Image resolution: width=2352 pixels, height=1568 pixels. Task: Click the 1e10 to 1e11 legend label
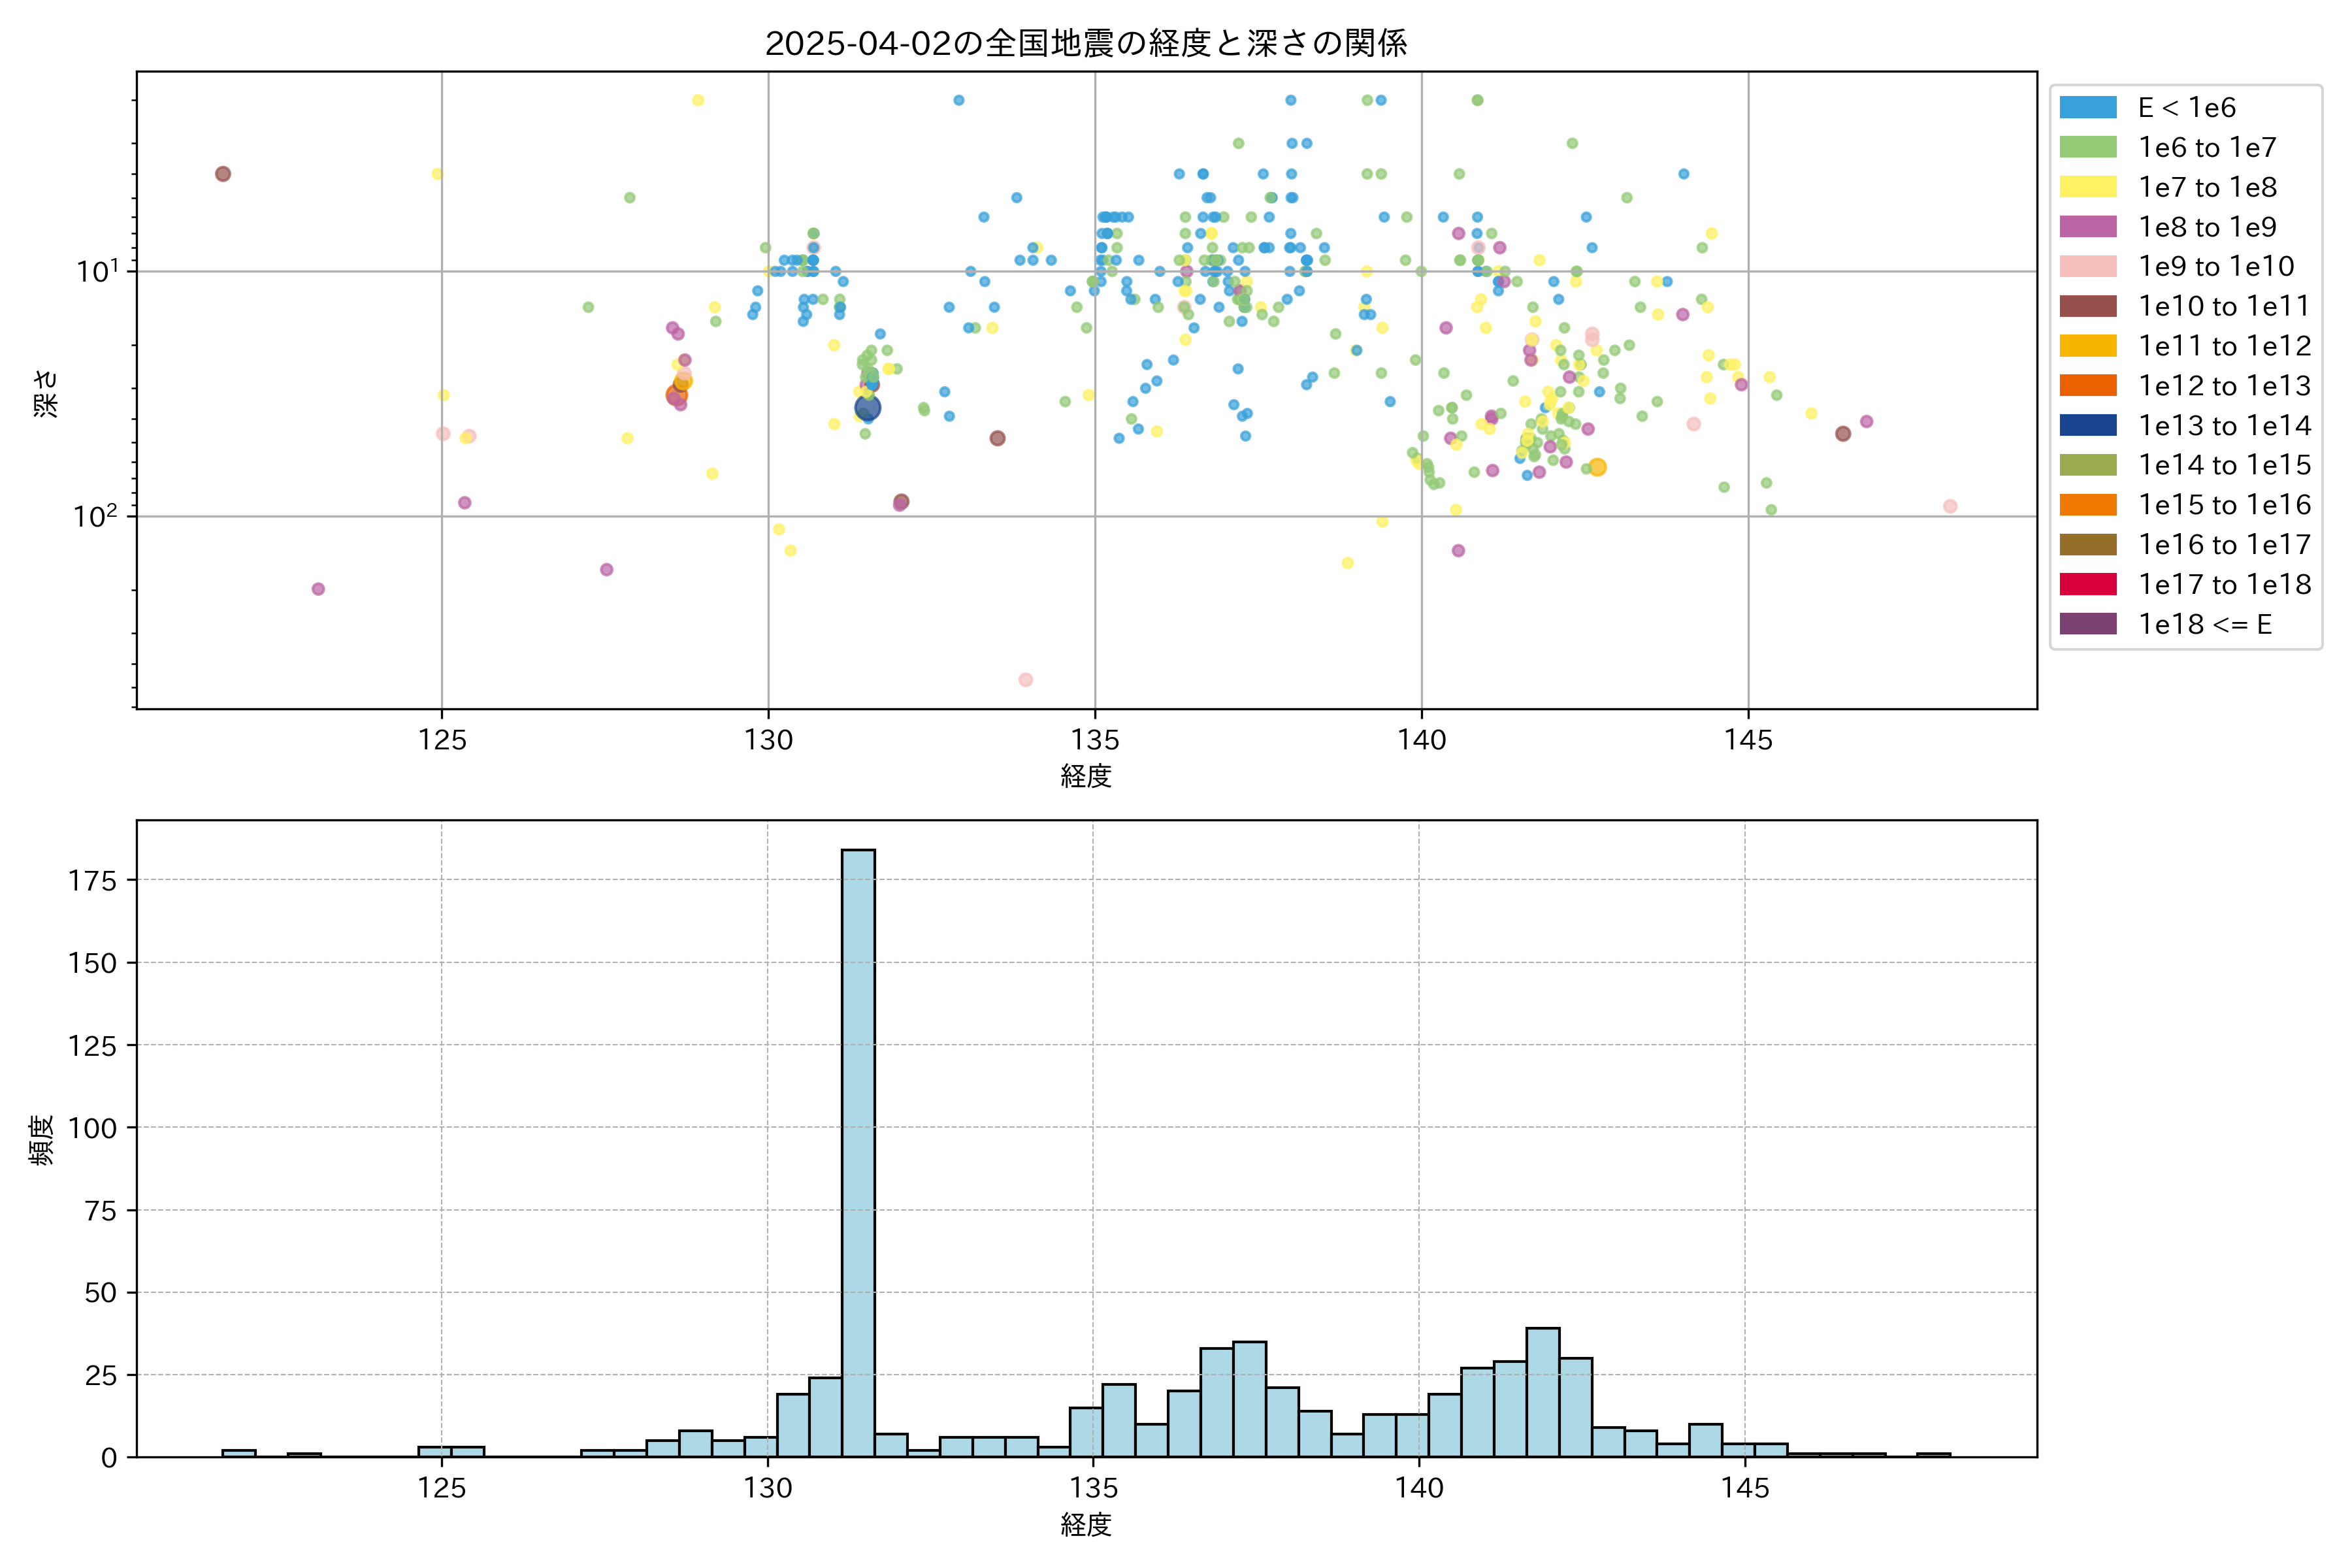click(x=2224, y=306)
